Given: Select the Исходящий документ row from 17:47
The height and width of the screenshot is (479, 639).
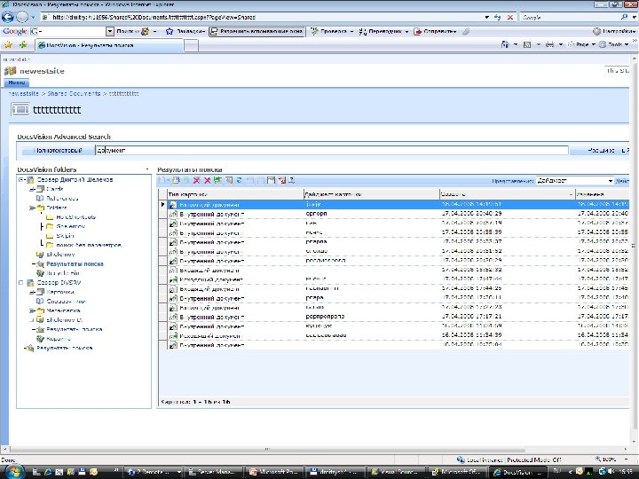Looking at the screenshot, I should click(394, 279).
